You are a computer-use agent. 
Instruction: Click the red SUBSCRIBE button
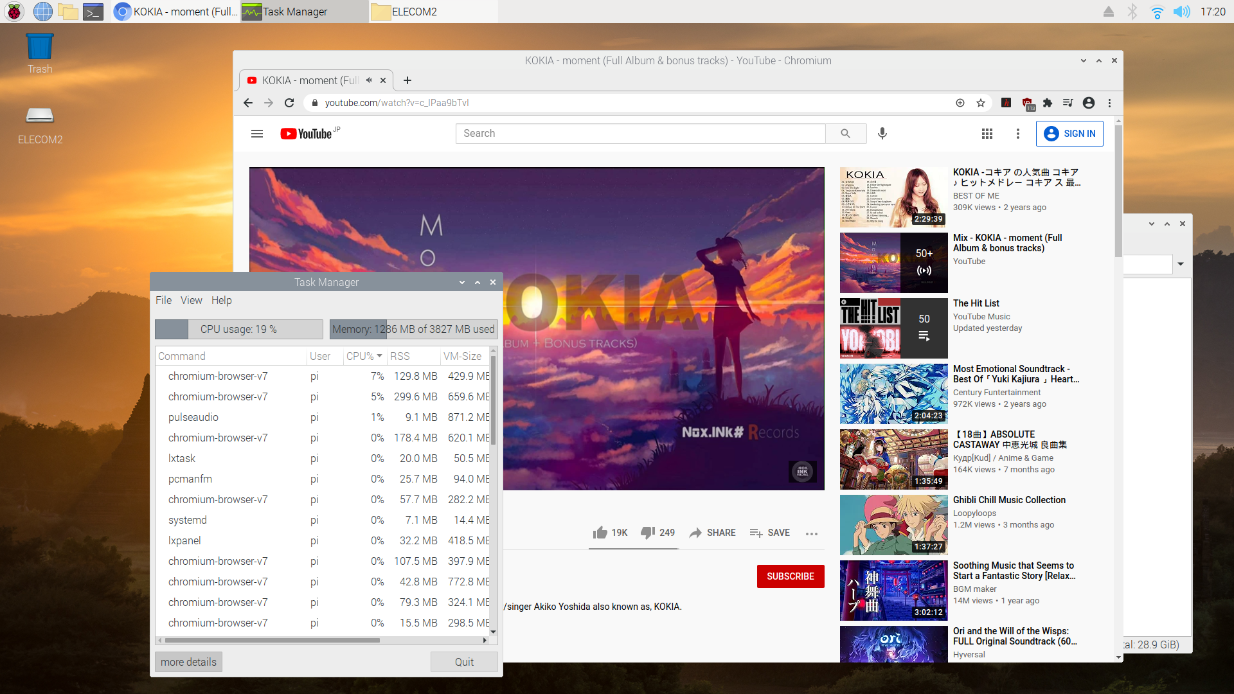click(x=790, y=576)
